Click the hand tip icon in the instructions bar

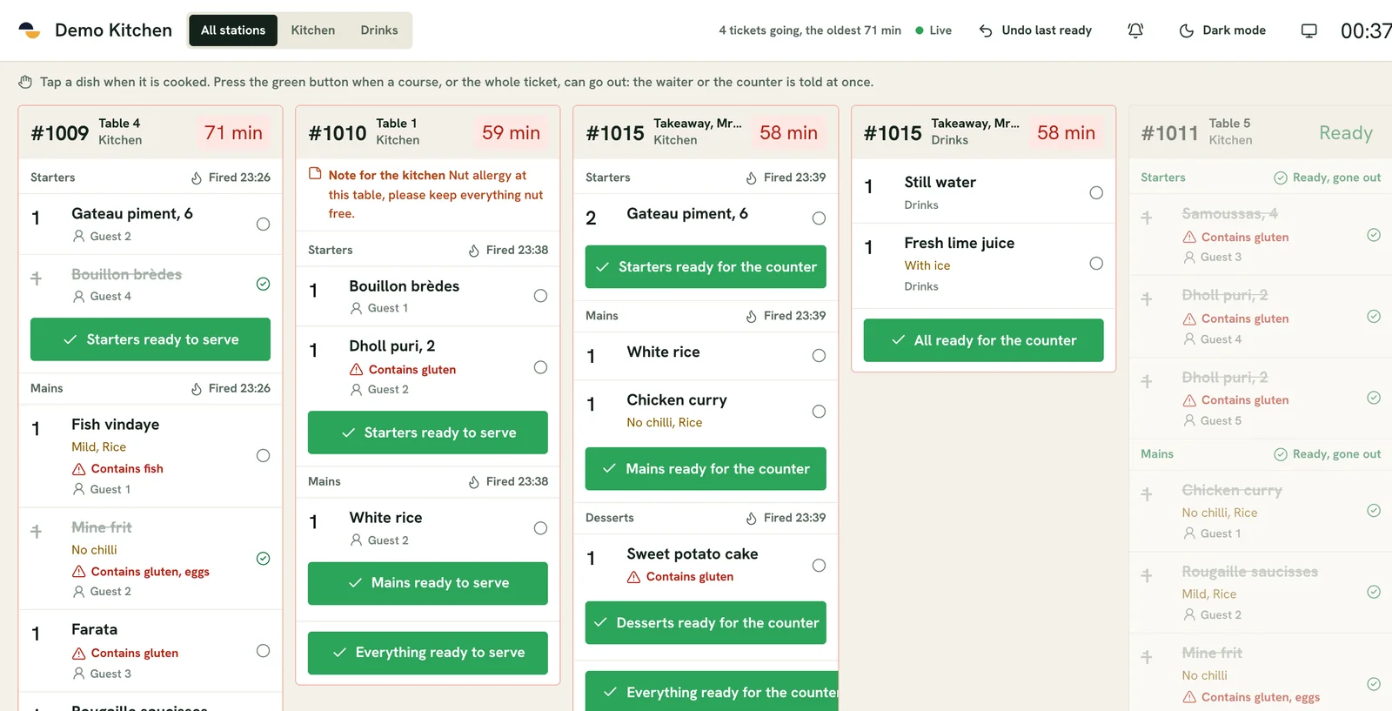(25, 82)
